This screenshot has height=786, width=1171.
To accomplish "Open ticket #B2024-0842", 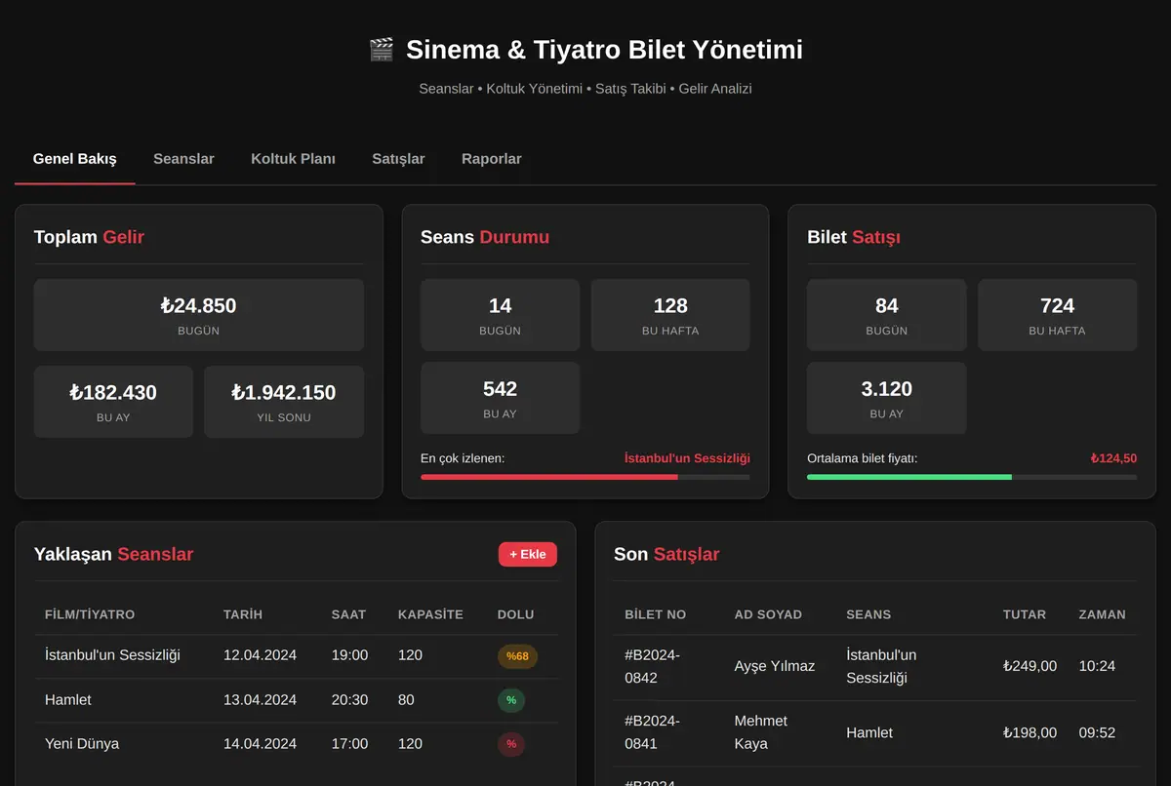I will pyautogui.click(x=652, y=666).
